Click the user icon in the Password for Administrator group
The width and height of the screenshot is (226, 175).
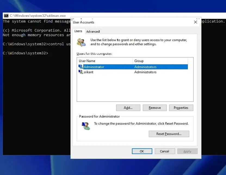86,126
